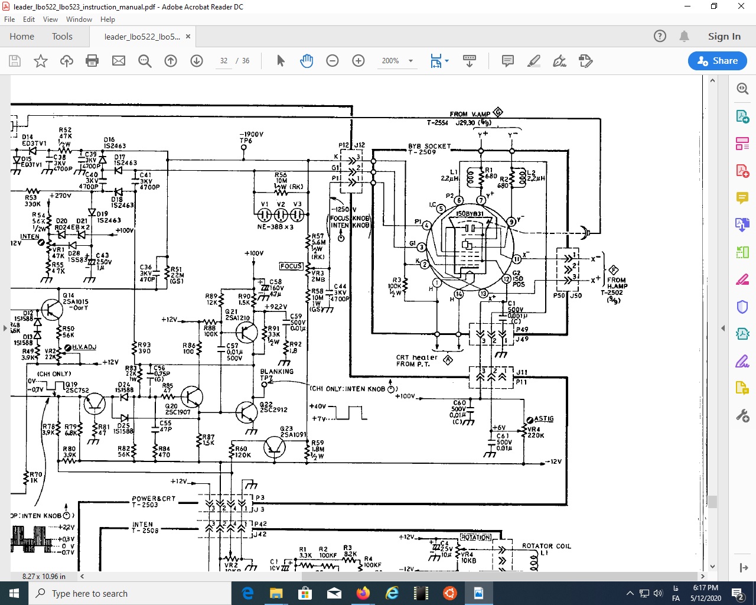The width and height of the screenshot is (756, 605).
Task: Bookmark the document with the star icon
Action: click(x=41, y=61)
